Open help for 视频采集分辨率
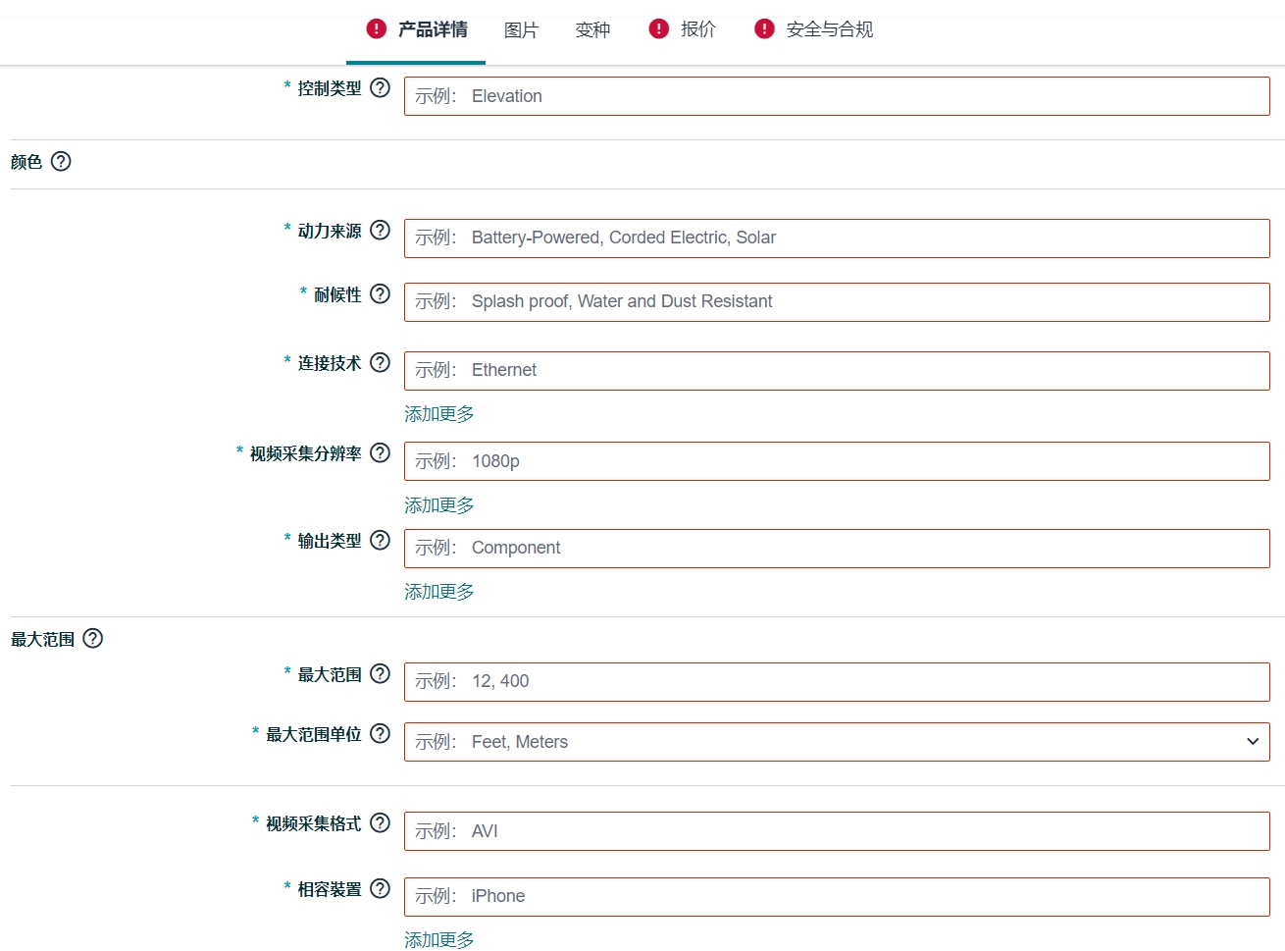This screenshot has height=951, width=1285. [380, 453]
